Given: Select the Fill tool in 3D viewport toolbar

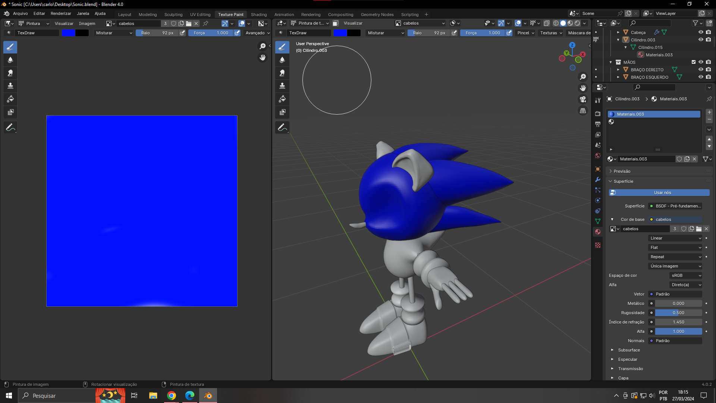Looking at the screenshot, I should (282, 99).
